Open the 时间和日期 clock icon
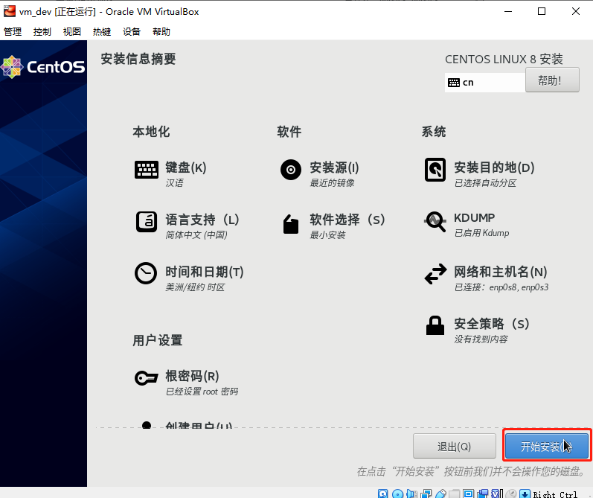This screenshot has height=498, width=593. pos(146,273)
